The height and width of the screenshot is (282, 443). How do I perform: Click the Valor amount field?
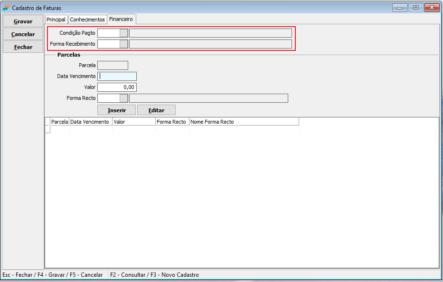pos(117,87)
